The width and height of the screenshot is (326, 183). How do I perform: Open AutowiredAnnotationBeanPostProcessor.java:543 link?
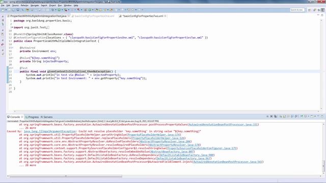(228, 162)
